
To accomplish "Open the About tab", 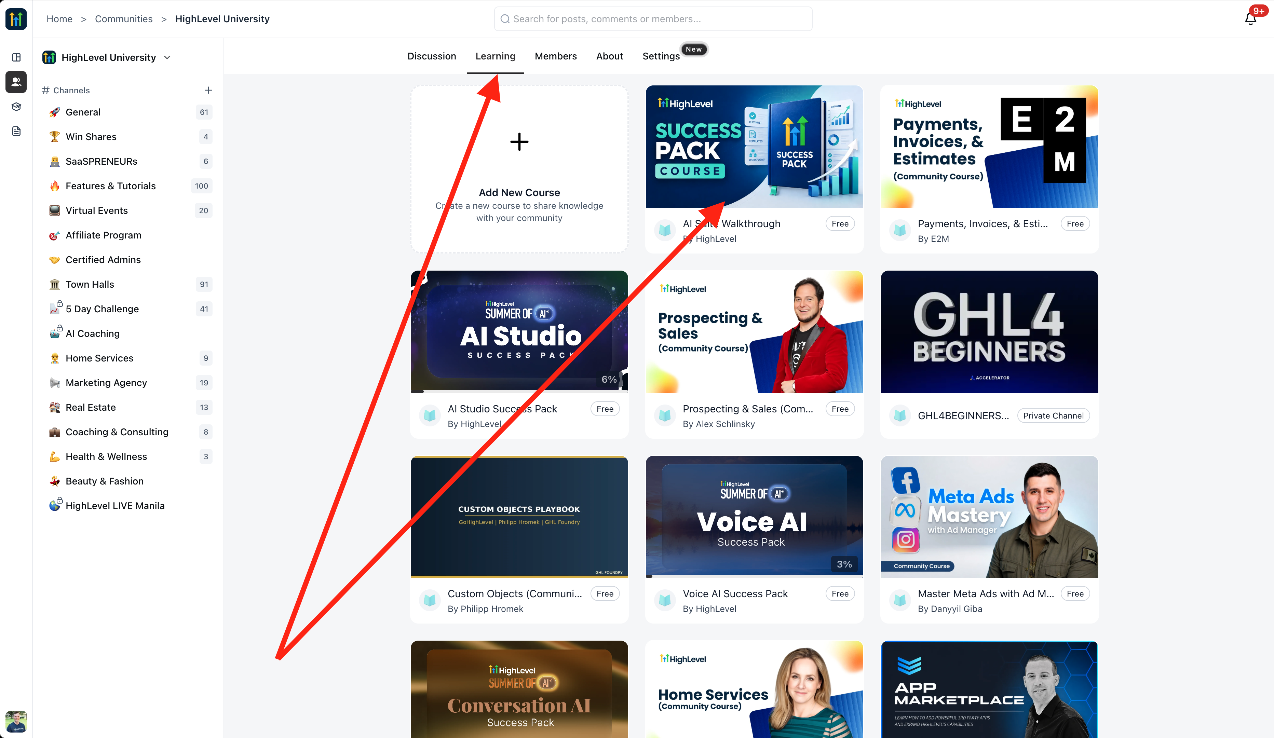I will point(610,56).
